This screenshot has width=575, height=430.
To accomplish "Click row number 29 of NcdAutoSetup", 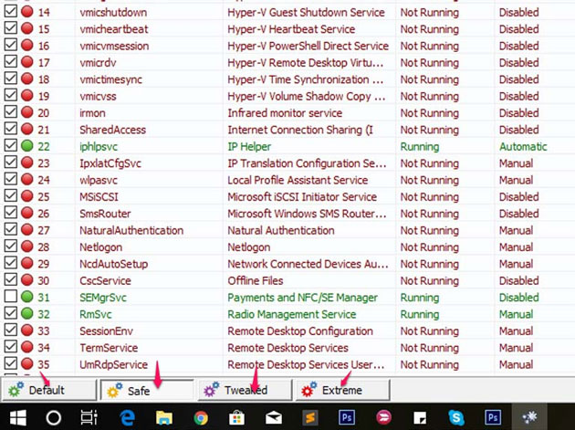I will (43, 264).
